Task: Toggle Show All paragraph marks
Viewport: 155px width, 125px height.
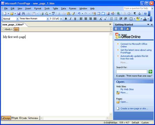Action: click(x=135, y=13)
